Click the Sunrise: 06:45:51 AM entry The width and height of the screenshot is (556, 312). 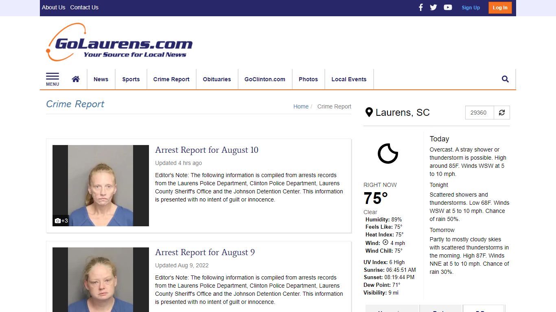tap(390, 270)
